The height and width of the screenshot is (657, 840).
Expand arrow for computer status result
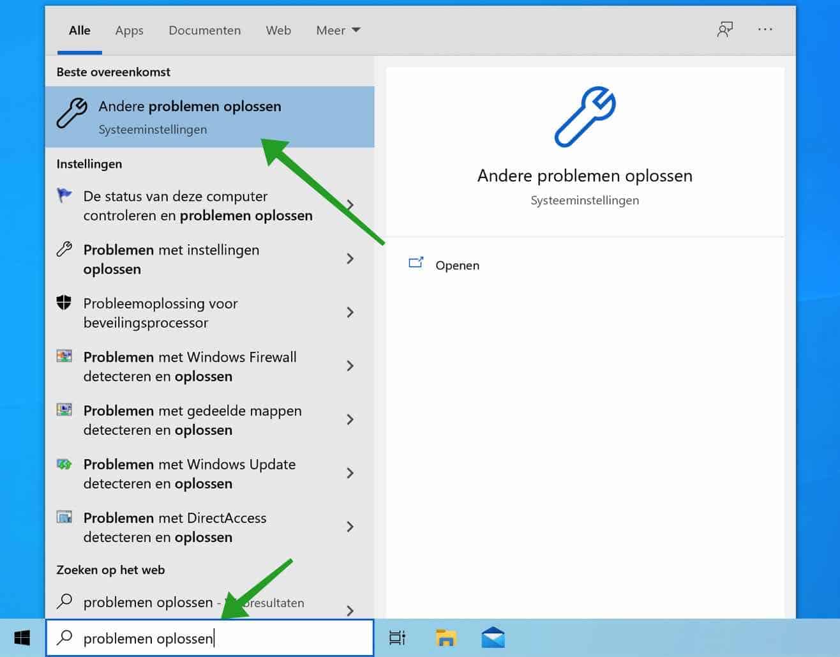[x=350, y=205]
